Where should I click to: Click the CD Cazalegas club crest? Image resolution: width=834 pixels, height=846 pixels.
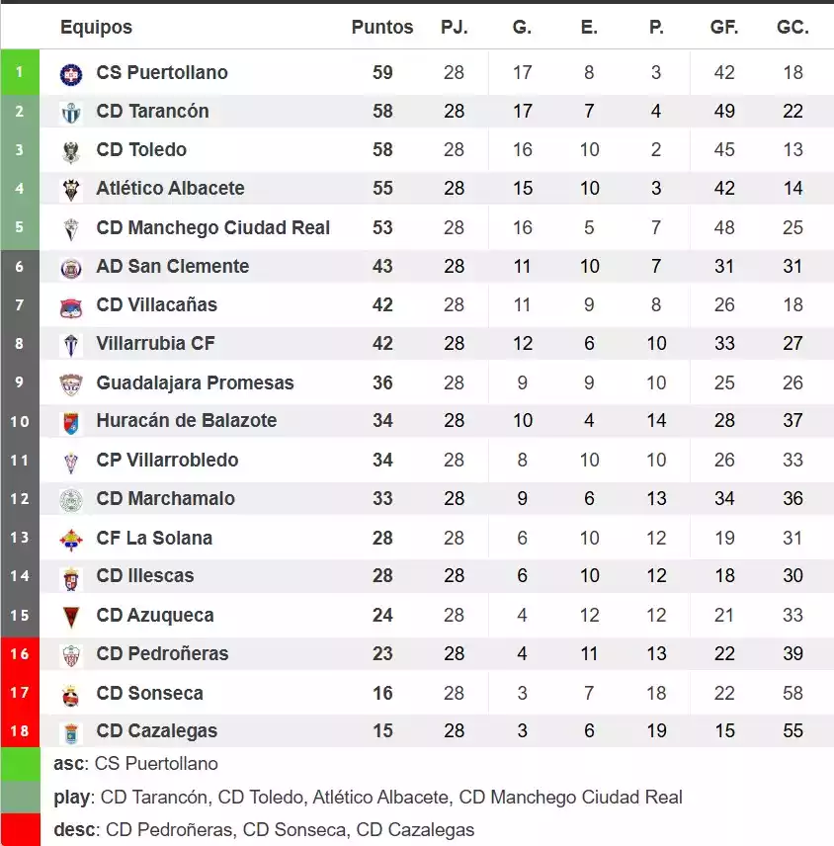coord(71,732)
